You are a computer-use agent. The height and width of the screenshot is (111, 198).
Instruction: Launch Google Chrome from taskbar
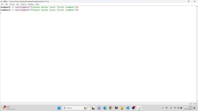point(111,108)
